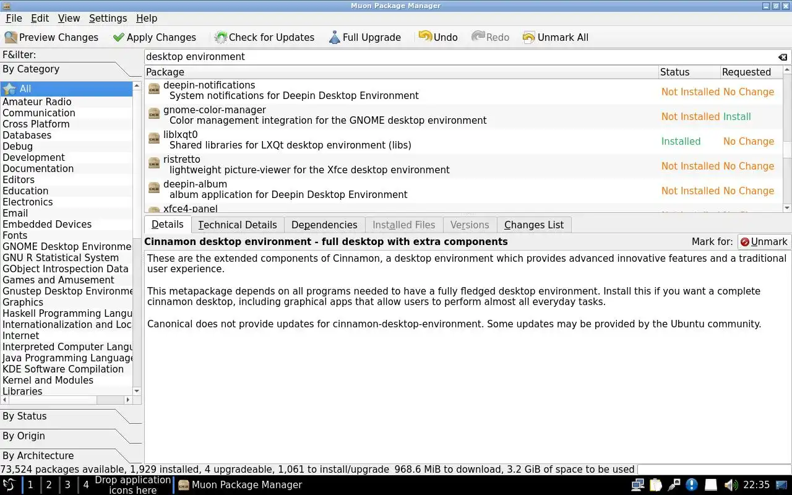Expand the By Architecture filter section
Screen dimensions: 792x495
pos(71,456)
